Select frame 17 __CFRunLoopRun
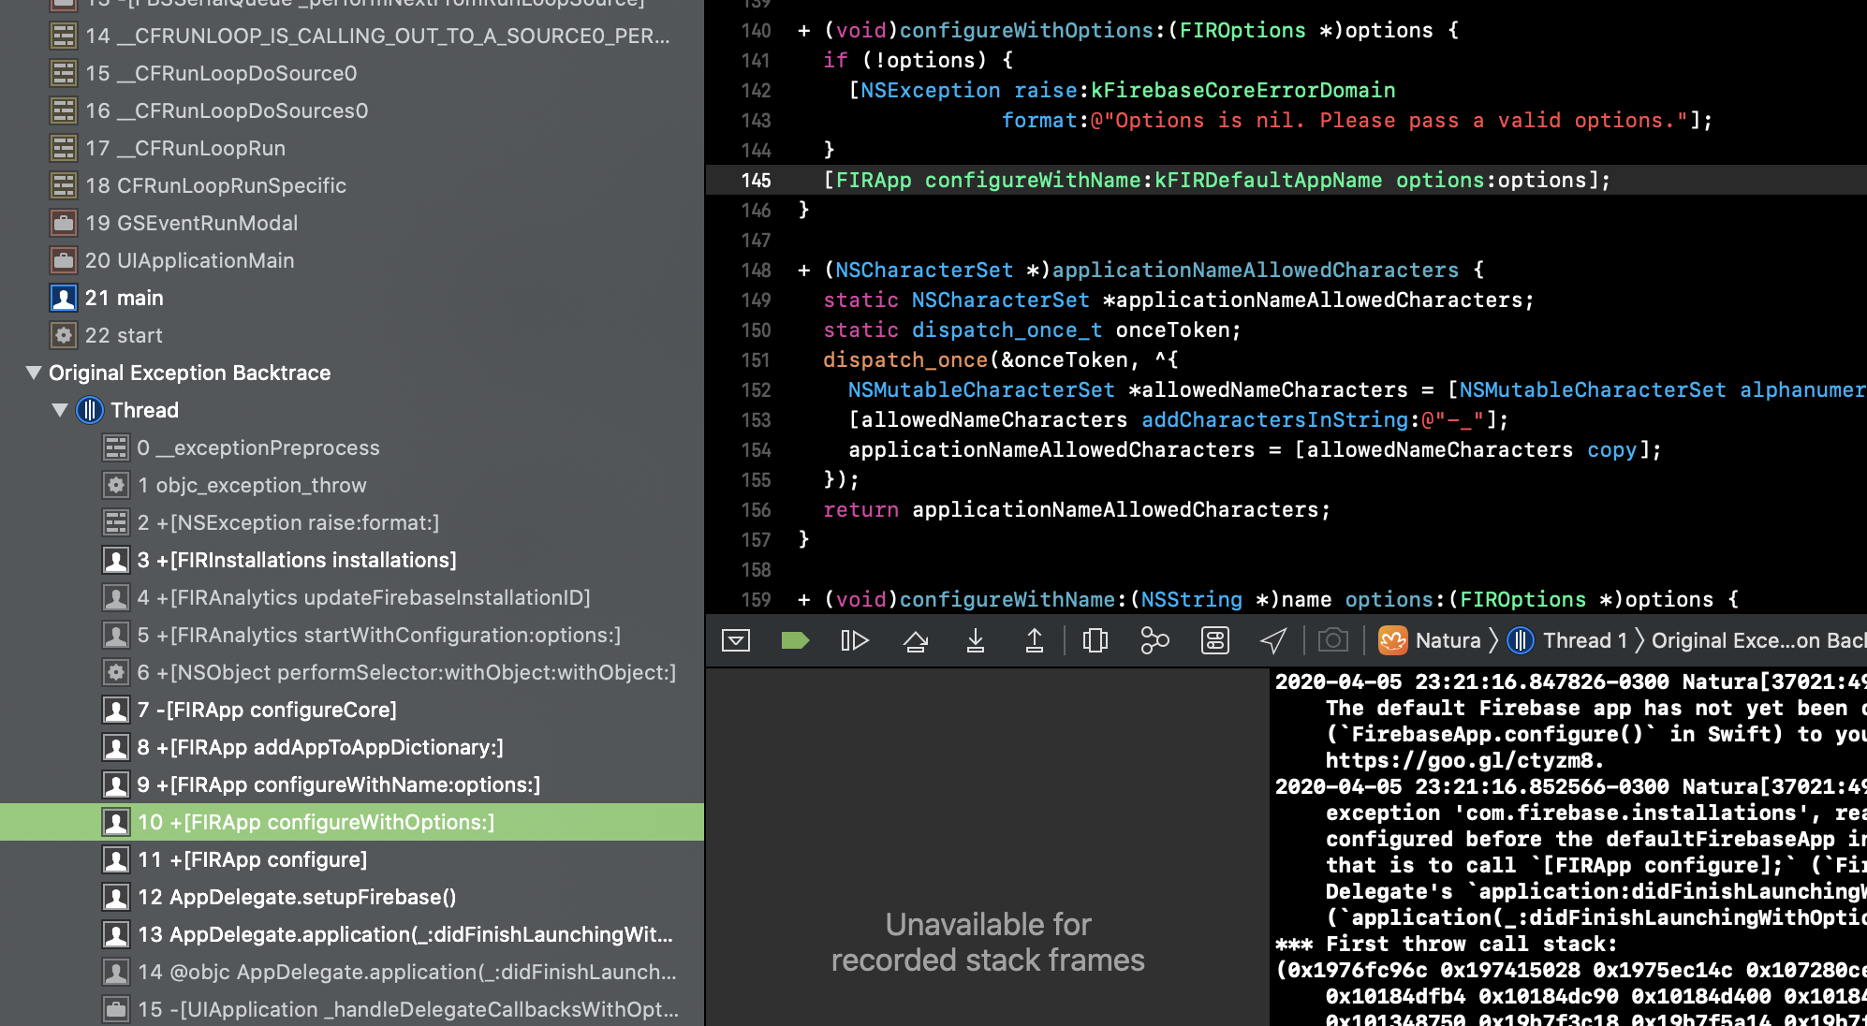Image resolution: width=1867 pixels, height=1026 pixels. [352, 148]
